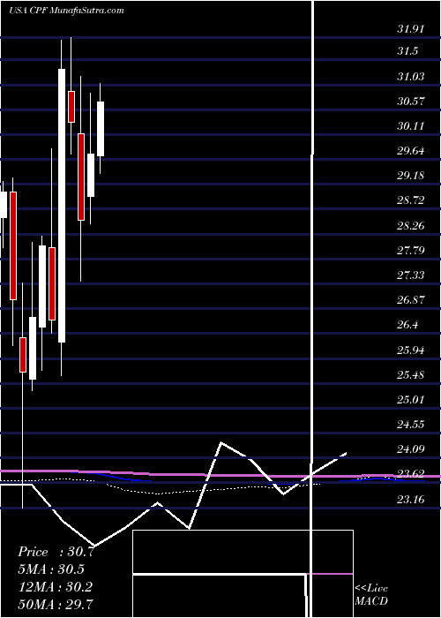
Task: Click the 23.16 price axis label
Action: [x=412, y=500]
